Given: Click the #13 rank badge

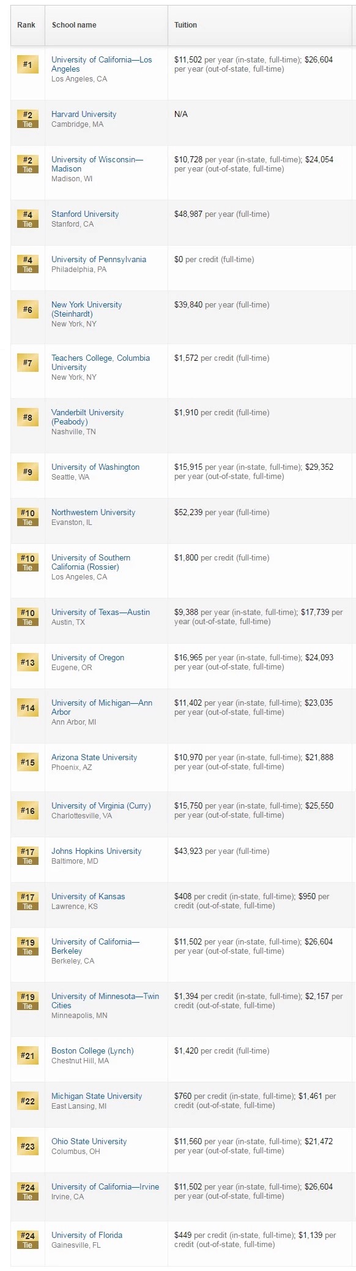Looking at the screenshot, I should tap(28, 662).
